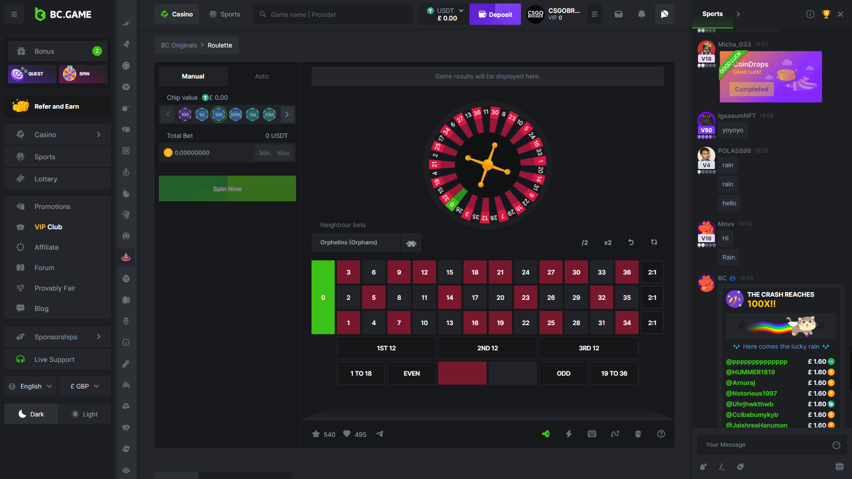Click the lightning turbo mode icon
Viewport: 852px width, 479px height.
tap(569, 434)
